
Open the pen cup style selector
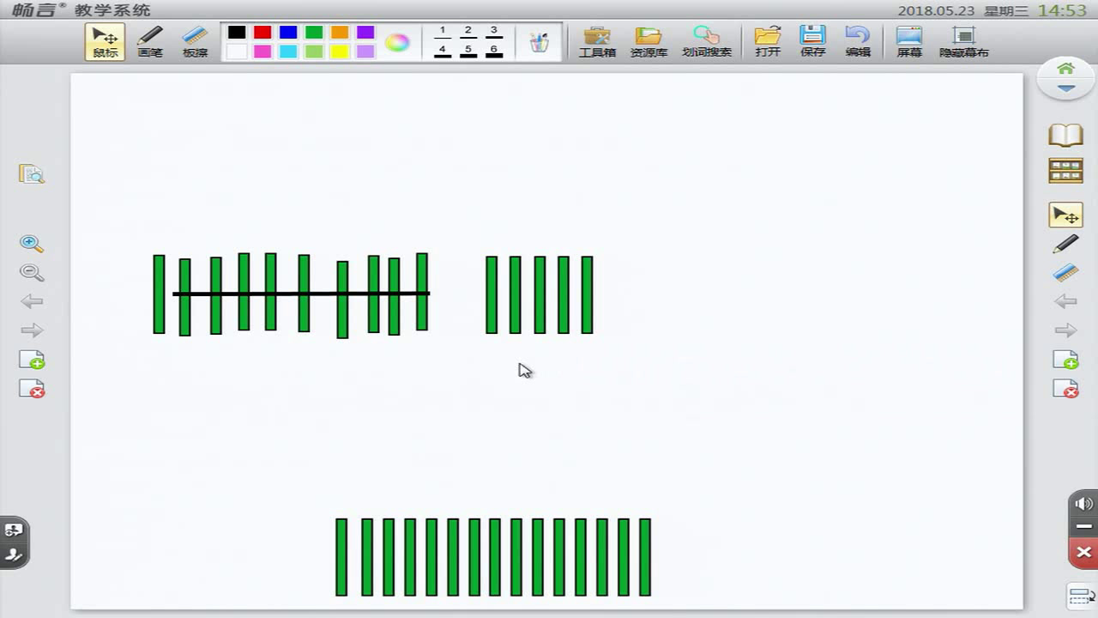coord(539,42)
